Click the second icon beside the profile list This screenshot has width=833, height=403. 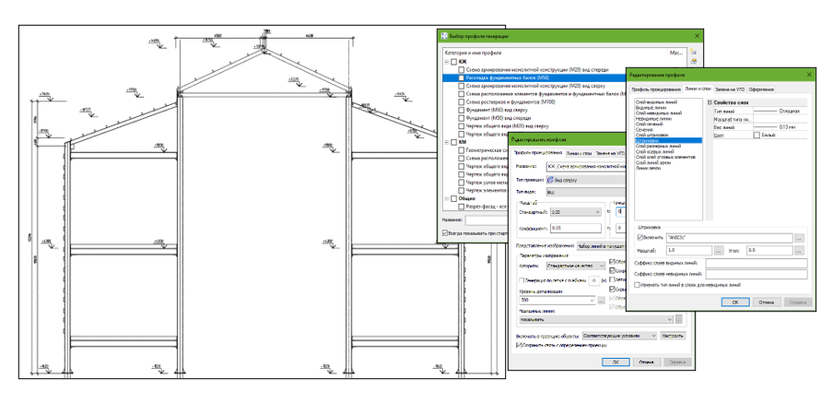(693, 61)
